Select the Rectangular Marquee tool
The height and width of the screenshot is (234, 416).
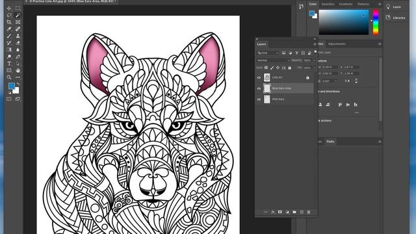click(18, 8)
